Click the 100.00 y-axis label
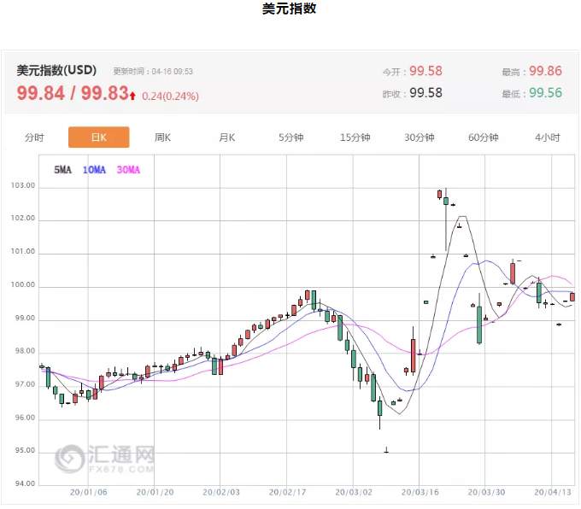Screen dimensions: 581x509 point(23,284)
